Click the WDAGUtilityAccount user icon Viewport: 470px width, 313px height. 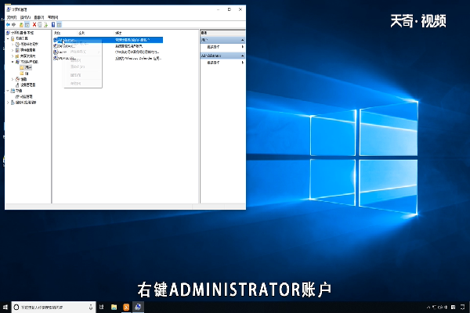56,58
